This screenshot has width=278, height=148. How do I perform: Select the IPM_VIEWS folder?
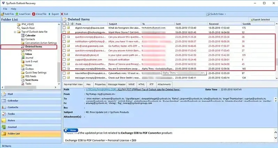coord(28,24)
